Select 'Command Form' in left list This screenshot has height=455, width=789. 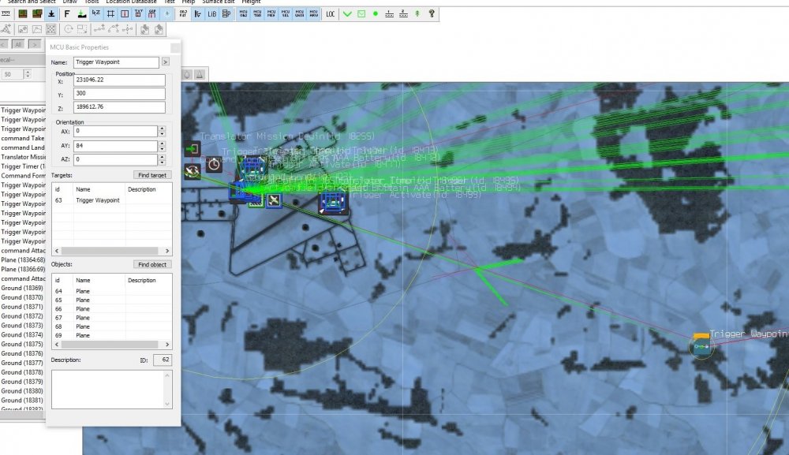tap(23, 176)
